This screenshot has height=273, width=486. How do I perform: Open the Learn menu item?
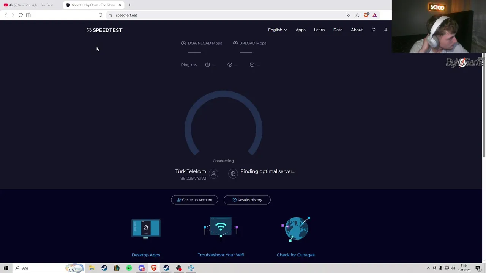319,30
